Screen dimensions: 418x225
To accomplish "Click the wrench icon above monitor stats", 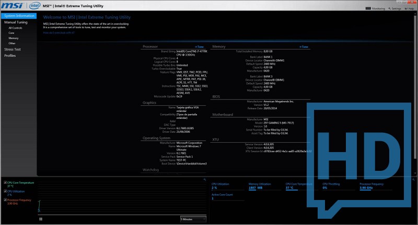I will point(412,179).
